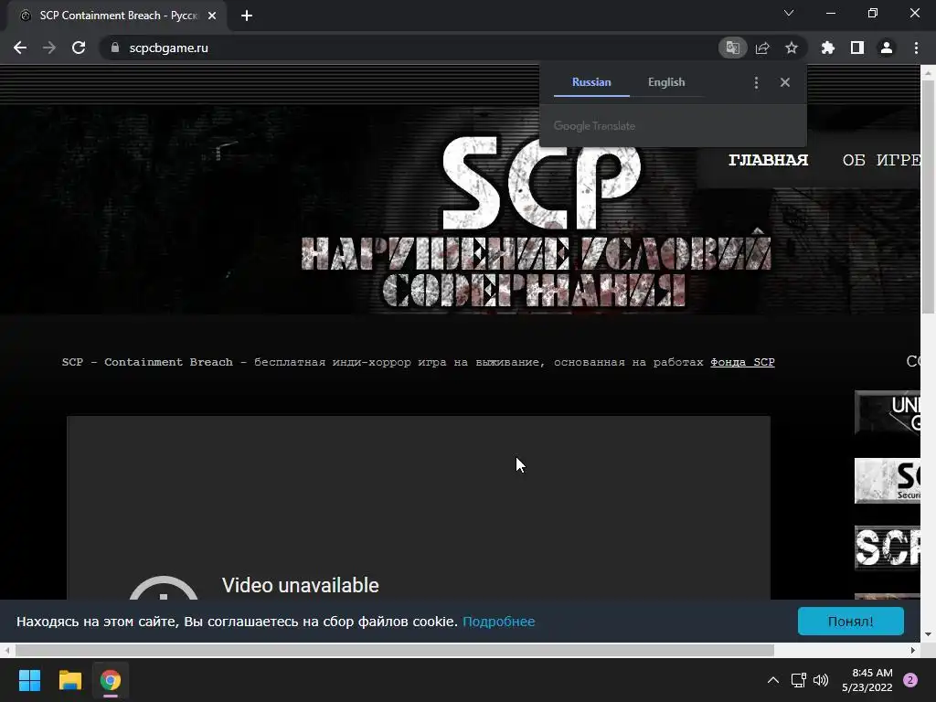Open the dark SCP sidebar thumbnail
Viewport: 936px width, 702px height.
tap(887, 548)
